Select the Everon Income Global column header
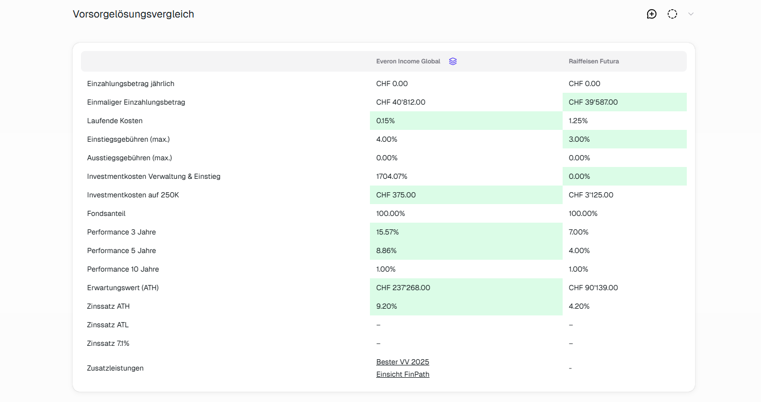The height and width of the screenshot is (402, 761). click(x=408, y=61)
